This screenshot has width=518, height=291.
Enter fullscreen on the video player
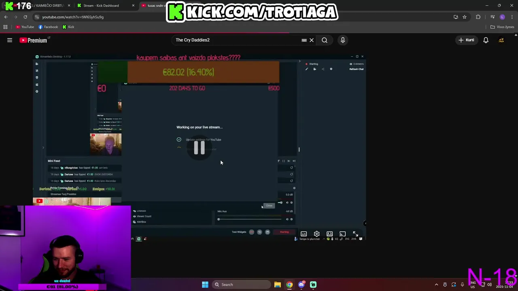point(356,234)
